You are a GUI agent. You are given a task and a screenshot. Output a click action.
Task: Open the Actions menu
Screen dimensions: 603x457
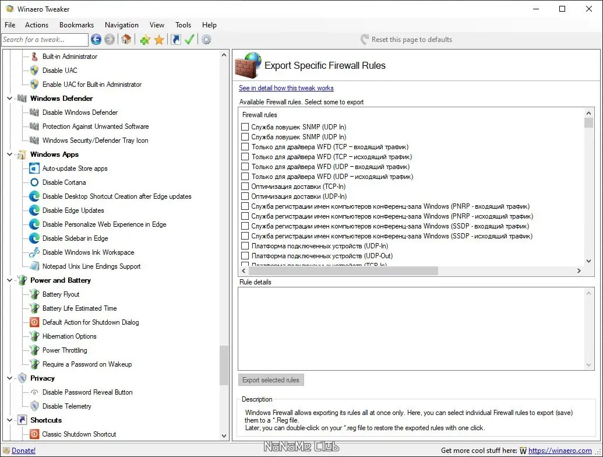click(37, 25)
